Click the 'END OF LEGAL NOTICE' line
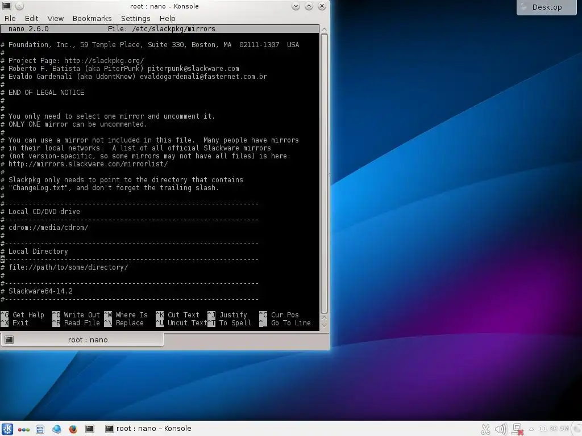 tap(47, 93)
